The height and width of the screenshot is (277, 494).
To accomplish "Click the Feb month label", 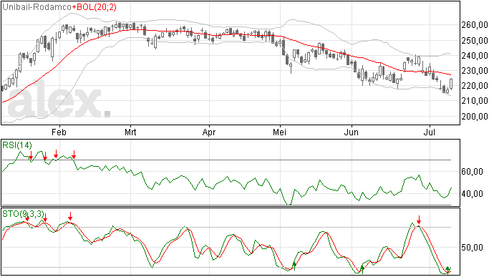I will [x=59, y=132].
